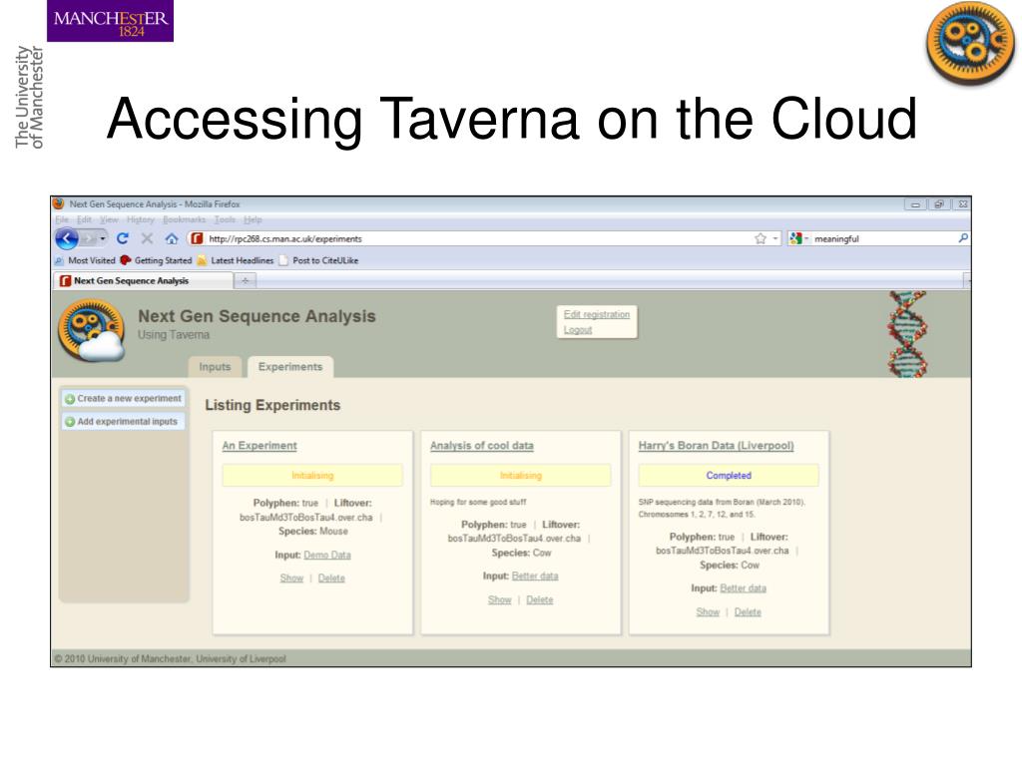This screenshot has width=1022, height=766.
Task: Switch to the Inputs tab
Action: (216, 367)
